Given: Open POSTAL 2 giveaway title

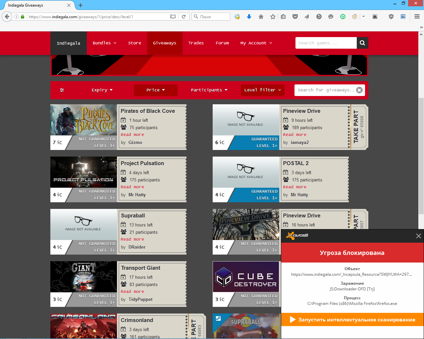Looking at the screenshot, I should (x=295, y=163).
